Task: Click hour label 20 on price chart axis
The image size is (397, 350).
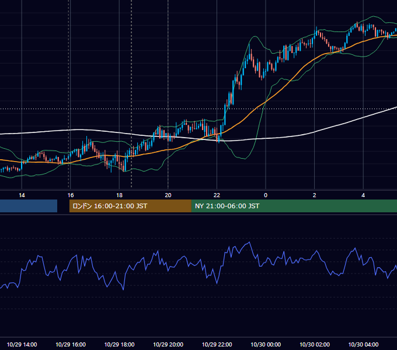Action: pyautogui.click(x=168, y=195)
